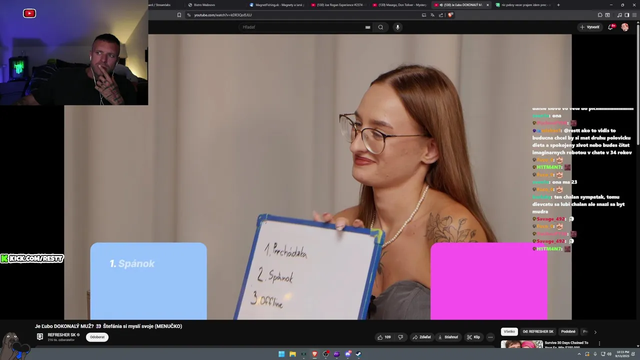Open browser main menu hamburger

pyautogui.click(x=634, y=15)
